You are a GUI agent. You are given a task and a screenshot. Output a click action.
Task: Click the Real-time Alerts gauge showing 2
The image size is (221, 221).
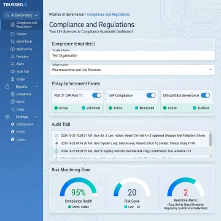185,187
